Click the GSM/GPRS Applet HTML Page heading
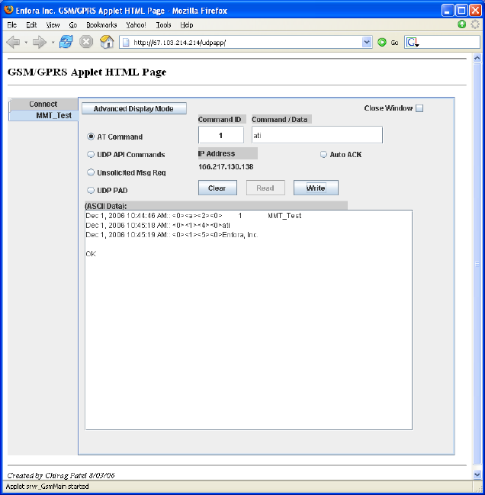Screen dimensions: 485x495 click(x=87, y=72)
